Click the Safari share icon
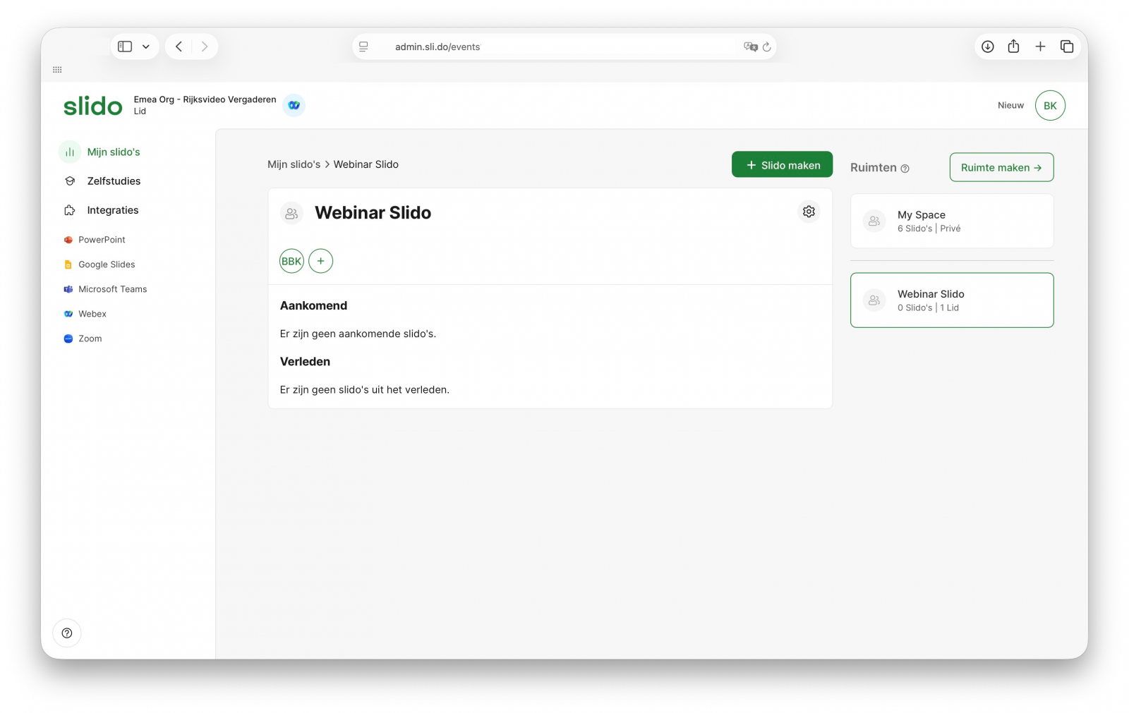 pos(1013,47)
